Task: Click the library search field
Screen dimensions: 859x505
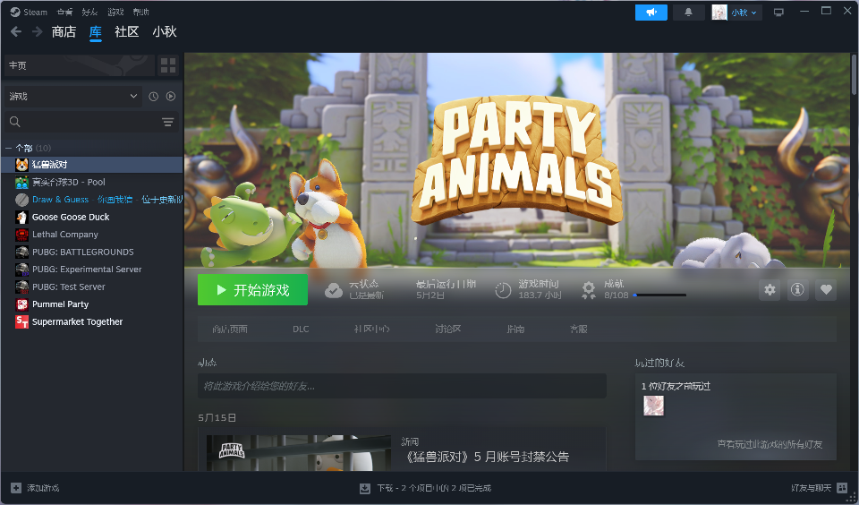Action: [91, 122]
